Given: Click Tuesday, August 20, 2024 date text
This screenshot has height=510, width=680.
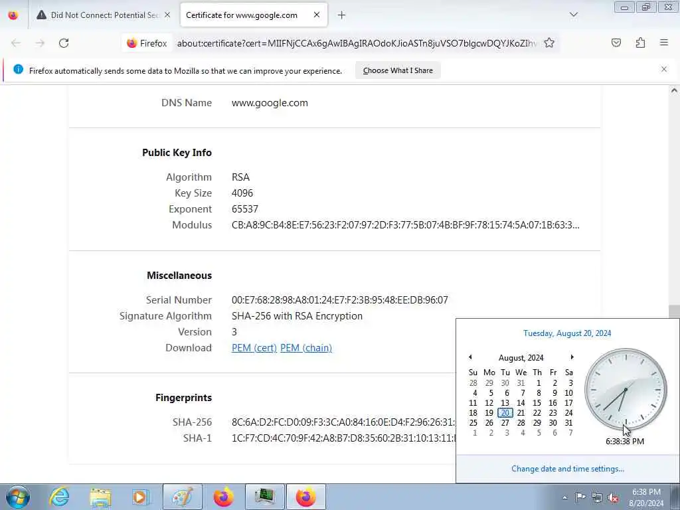Looking at the screenshot, I should [x=567, y=333].
